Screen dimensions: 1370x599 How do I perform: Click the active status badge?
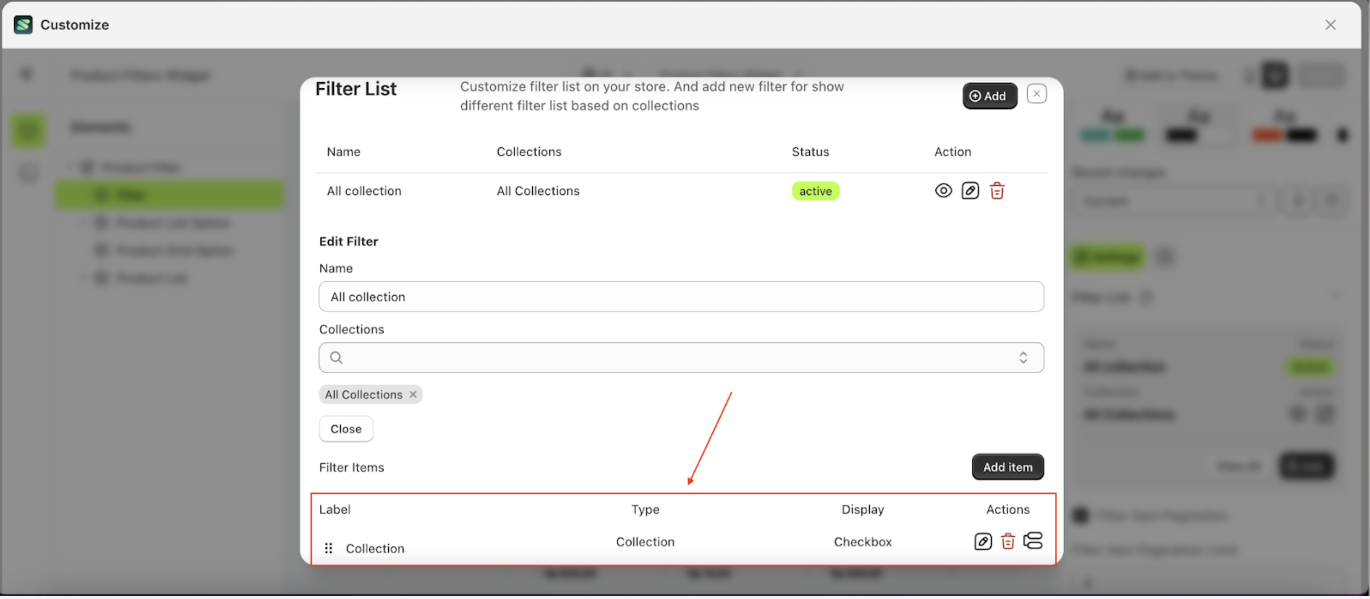click(x=815, y=191)
